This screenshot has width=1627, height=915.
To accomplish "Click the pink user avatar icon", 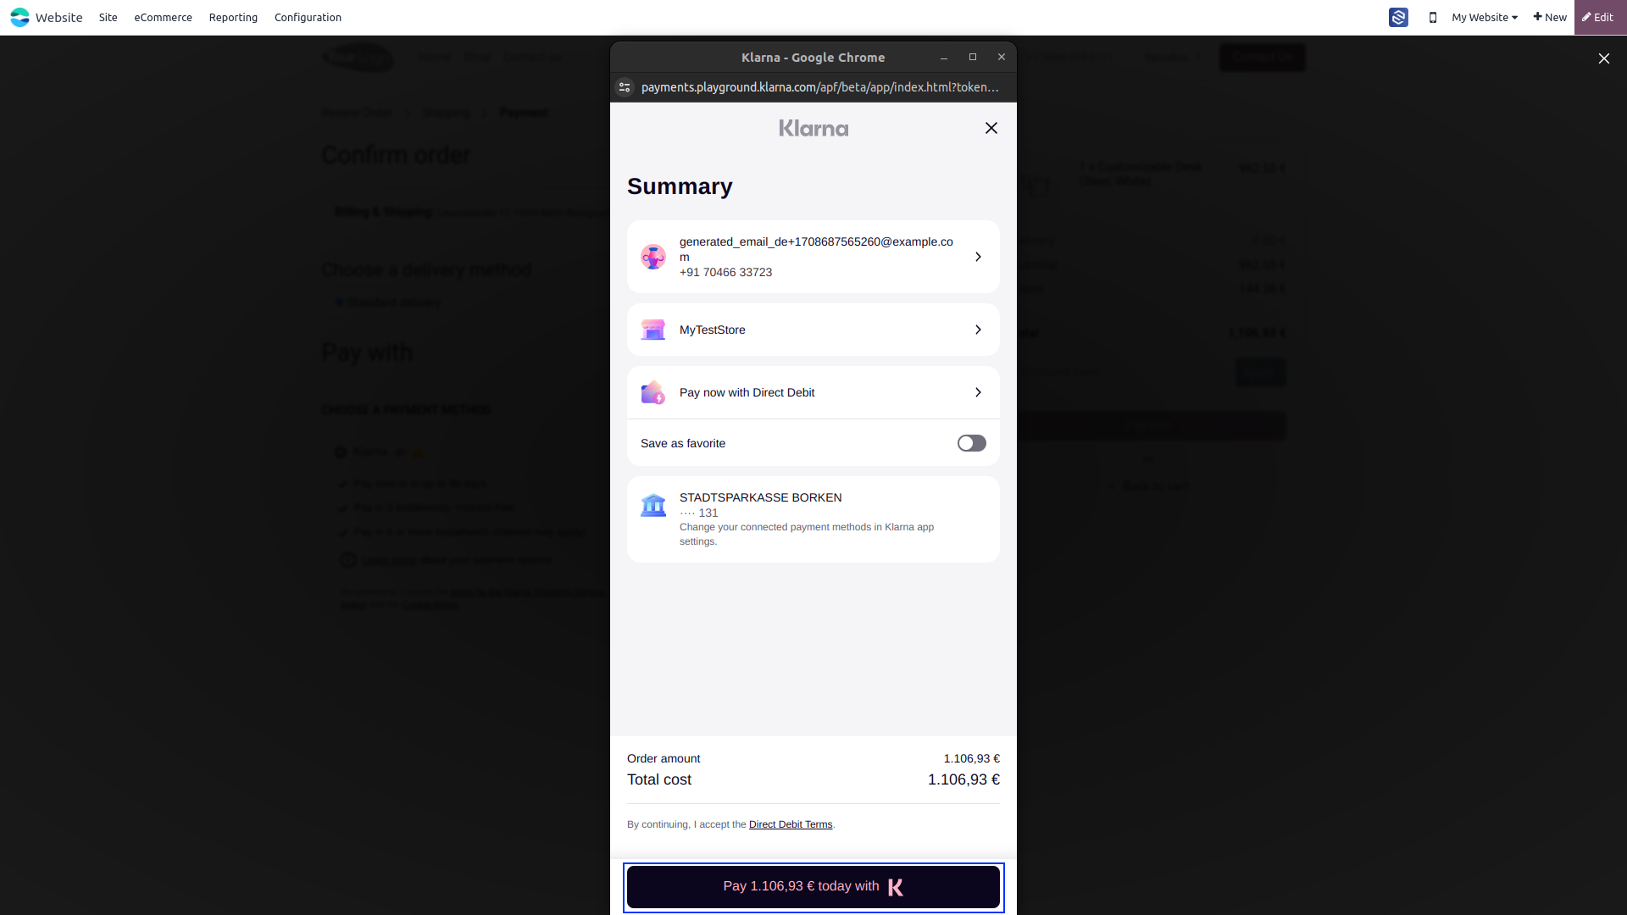I will 653,257.
